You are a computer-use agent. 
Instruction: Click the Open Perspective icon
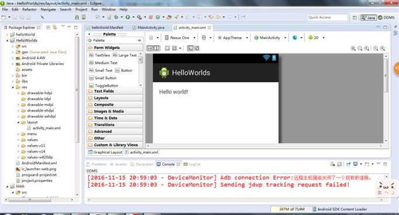[355, 18]
